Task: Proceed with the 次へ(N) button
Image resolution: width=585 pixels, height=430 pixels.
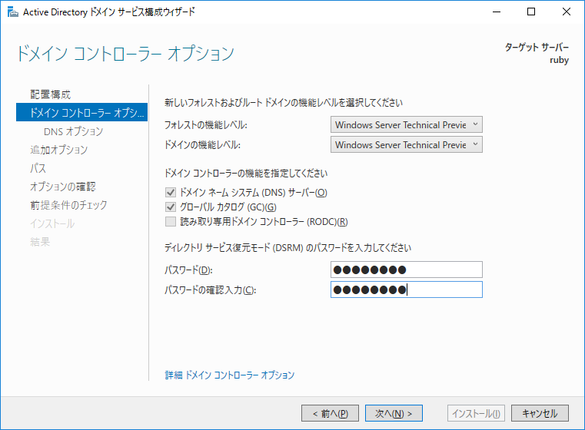Action: (x=394, y=413)
